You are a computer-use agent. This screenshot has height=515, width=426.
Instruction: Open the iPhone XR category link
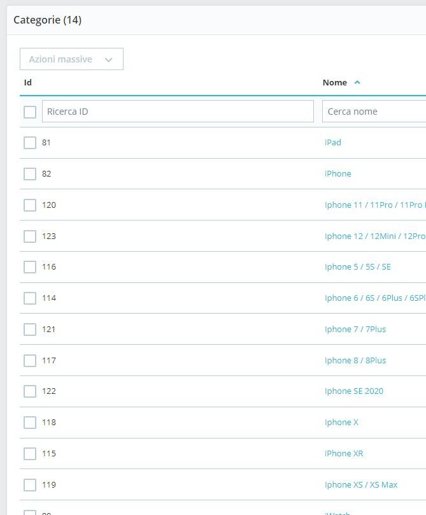click(344, 453)
